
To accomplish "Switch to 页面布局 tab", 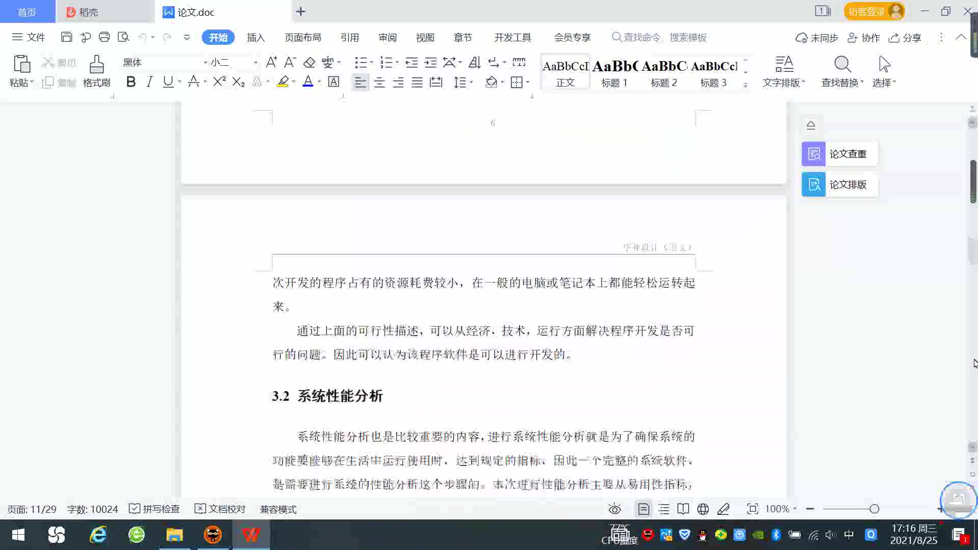I will 303,38.
